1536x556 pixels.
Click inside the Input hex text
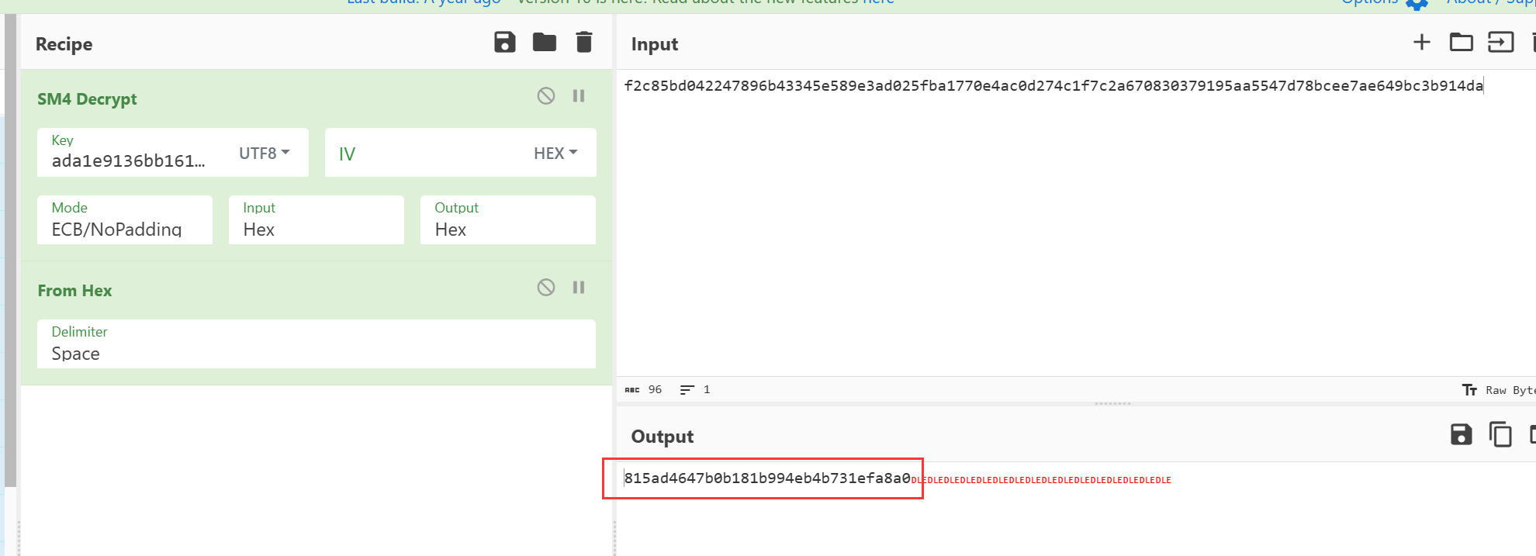coord(1053,85)
